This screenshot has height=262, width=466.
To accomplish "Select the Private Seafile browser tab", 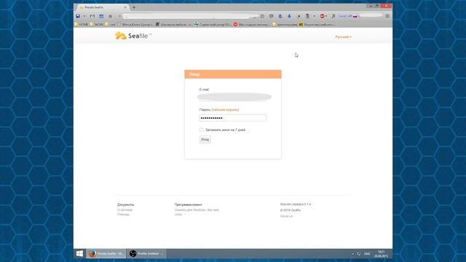I will 103,7.
